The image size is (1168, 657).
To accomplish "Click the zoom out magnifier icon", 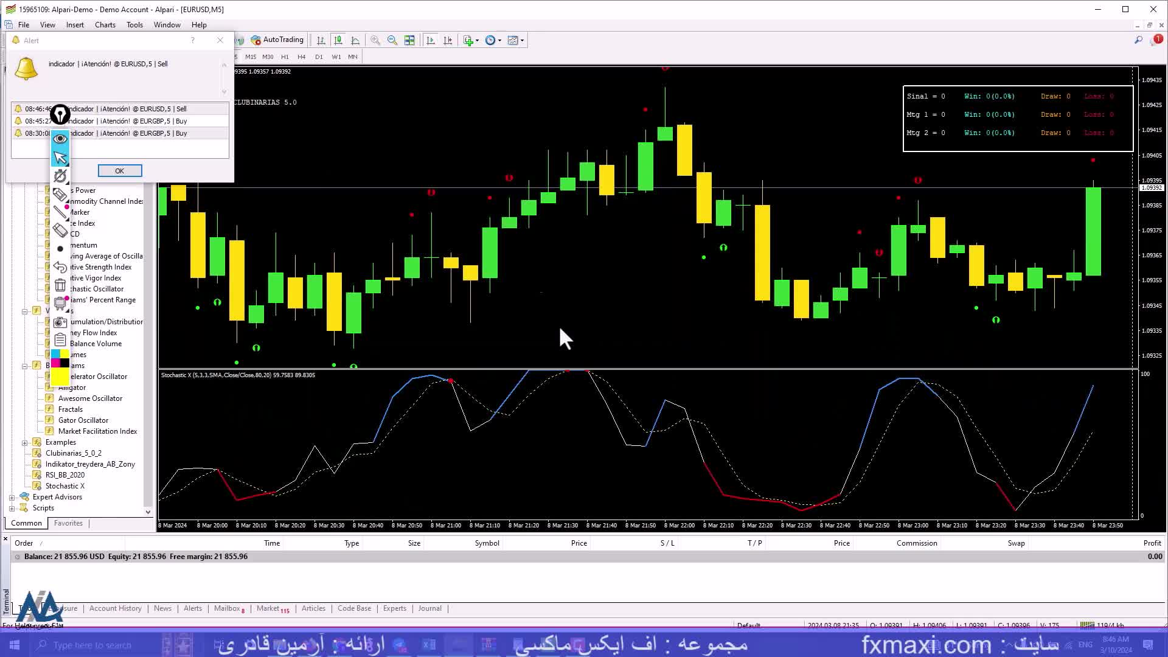I will click(392, 40).
